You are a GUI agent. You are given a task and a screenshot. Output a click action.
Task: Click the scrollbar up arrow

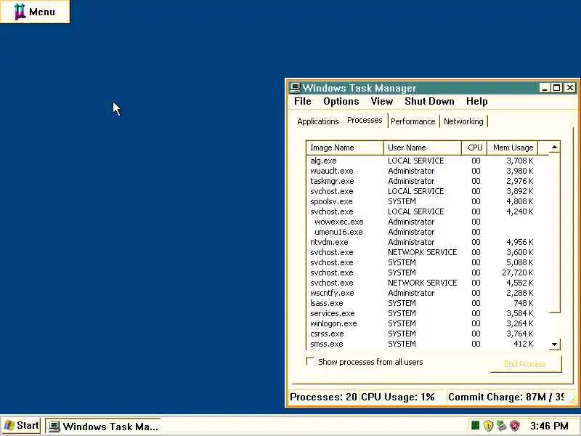click(x=554, y=148)
